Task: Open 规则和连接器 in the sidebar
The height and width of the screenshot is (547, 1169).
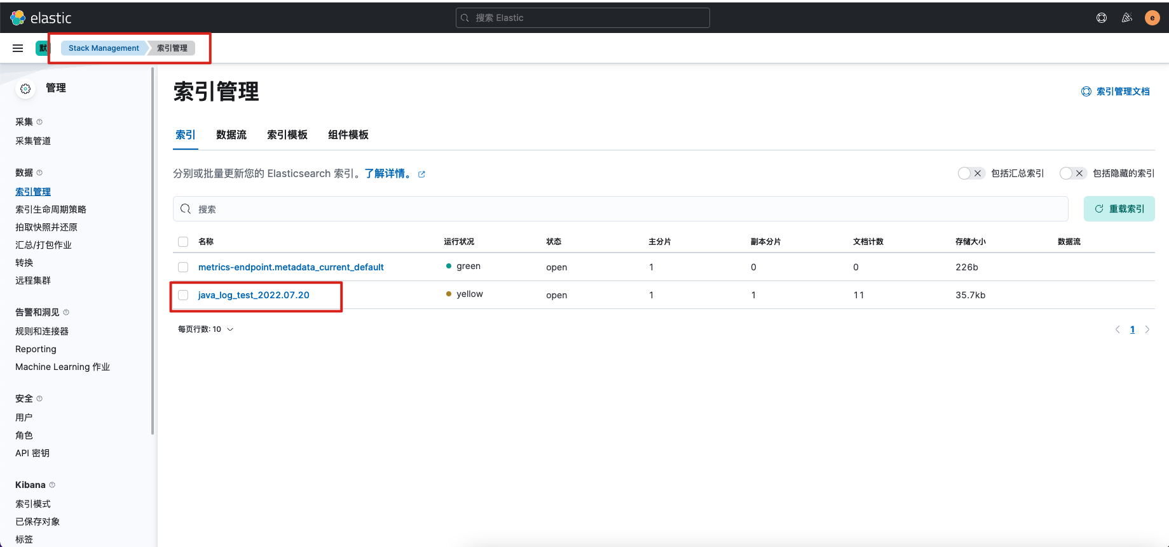Action: (42, 331)
